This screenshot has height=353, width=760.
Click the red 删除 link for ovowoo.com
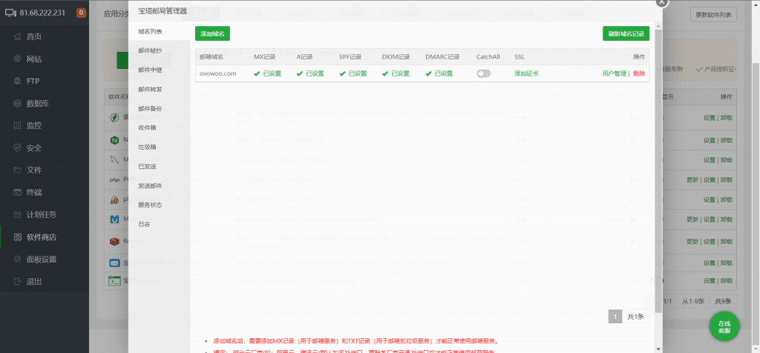[639, 73]
